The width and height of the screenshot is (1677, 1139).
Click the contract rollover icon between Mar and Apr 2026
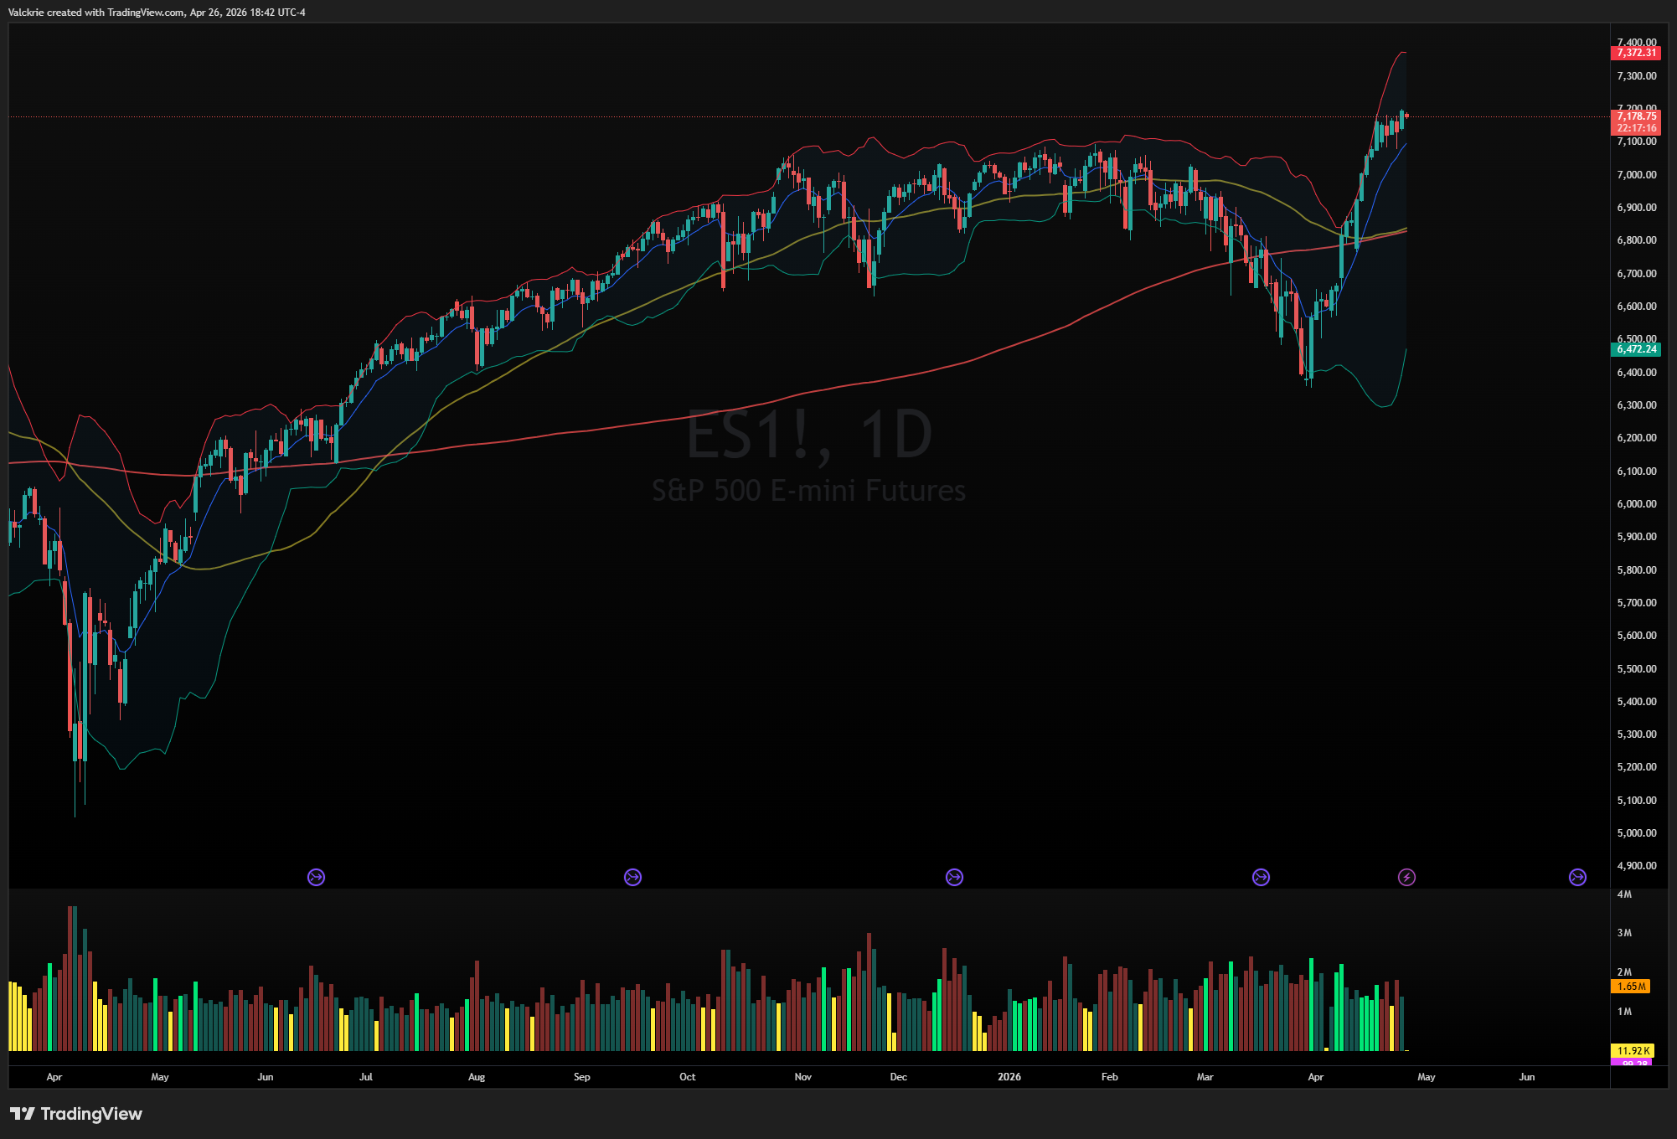click(1261, 877)
